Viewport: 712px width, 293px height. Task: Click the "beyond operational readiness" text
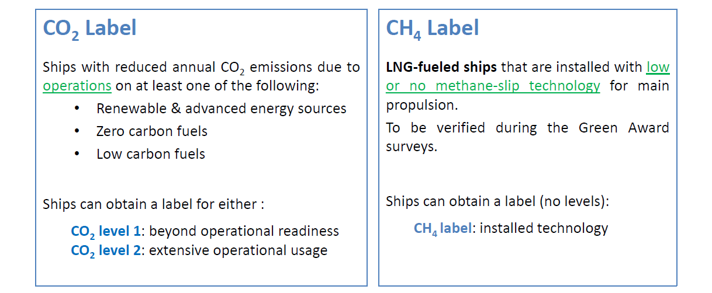tap(244, 231)
